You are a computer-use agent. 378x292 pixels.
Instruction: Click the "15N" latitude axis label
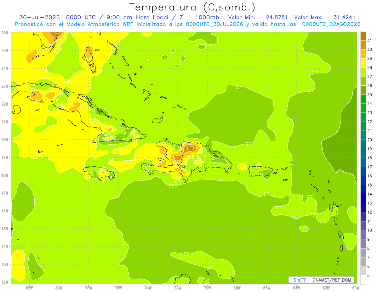click(5, 229)
